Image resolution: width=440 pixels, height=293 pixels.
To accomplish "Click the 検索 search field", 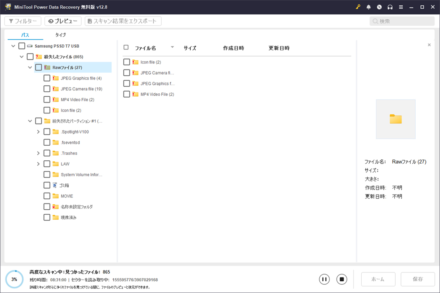I will coord(401,21).
